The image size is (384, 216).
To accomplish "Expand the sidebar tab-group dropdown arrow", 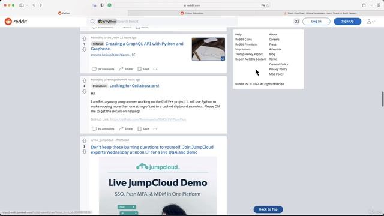I will tap(27, 5).
